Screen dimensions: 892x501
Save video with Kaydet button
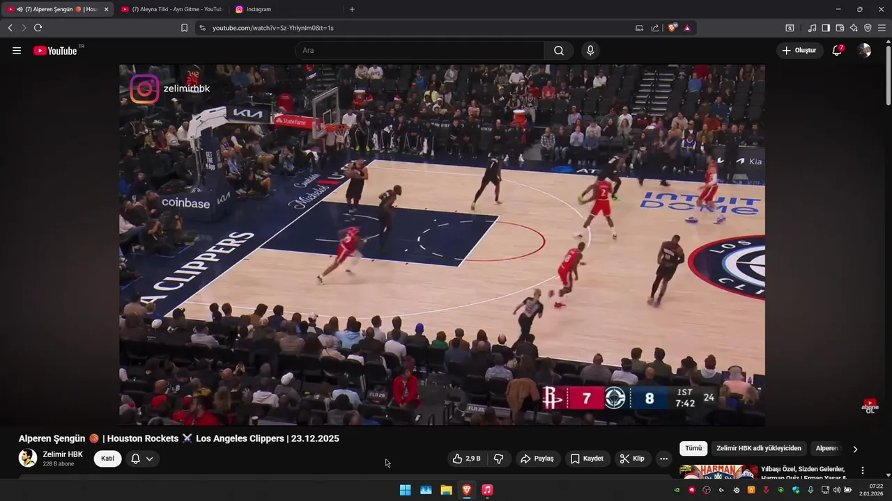click(587, 459)
